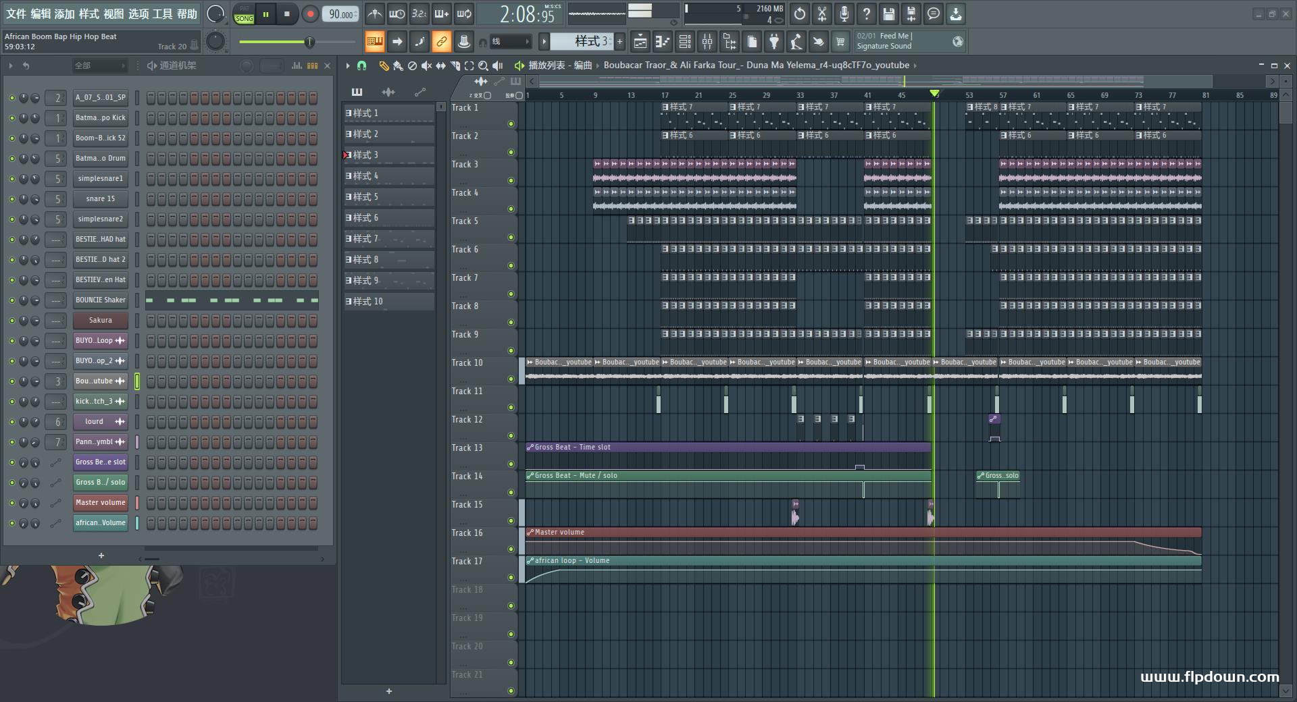
Task: Toggle loop recording icon
Action: (464, 13)
